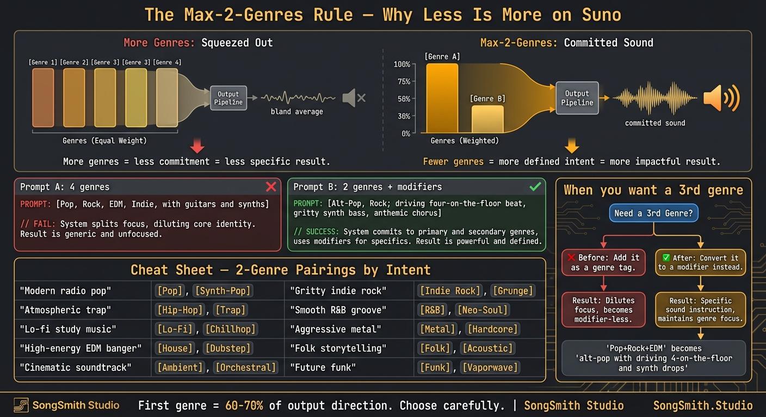This screenshot has width=766, height=417.
Task: Click the SongSmith Studio logo icon
Action: [x=21, y=405]
